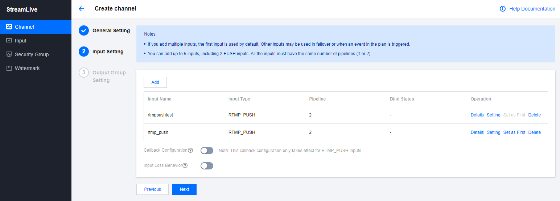
Task: Open Details for rtmppushtest input
Action: pyautogui.click(x=477, y=115)
